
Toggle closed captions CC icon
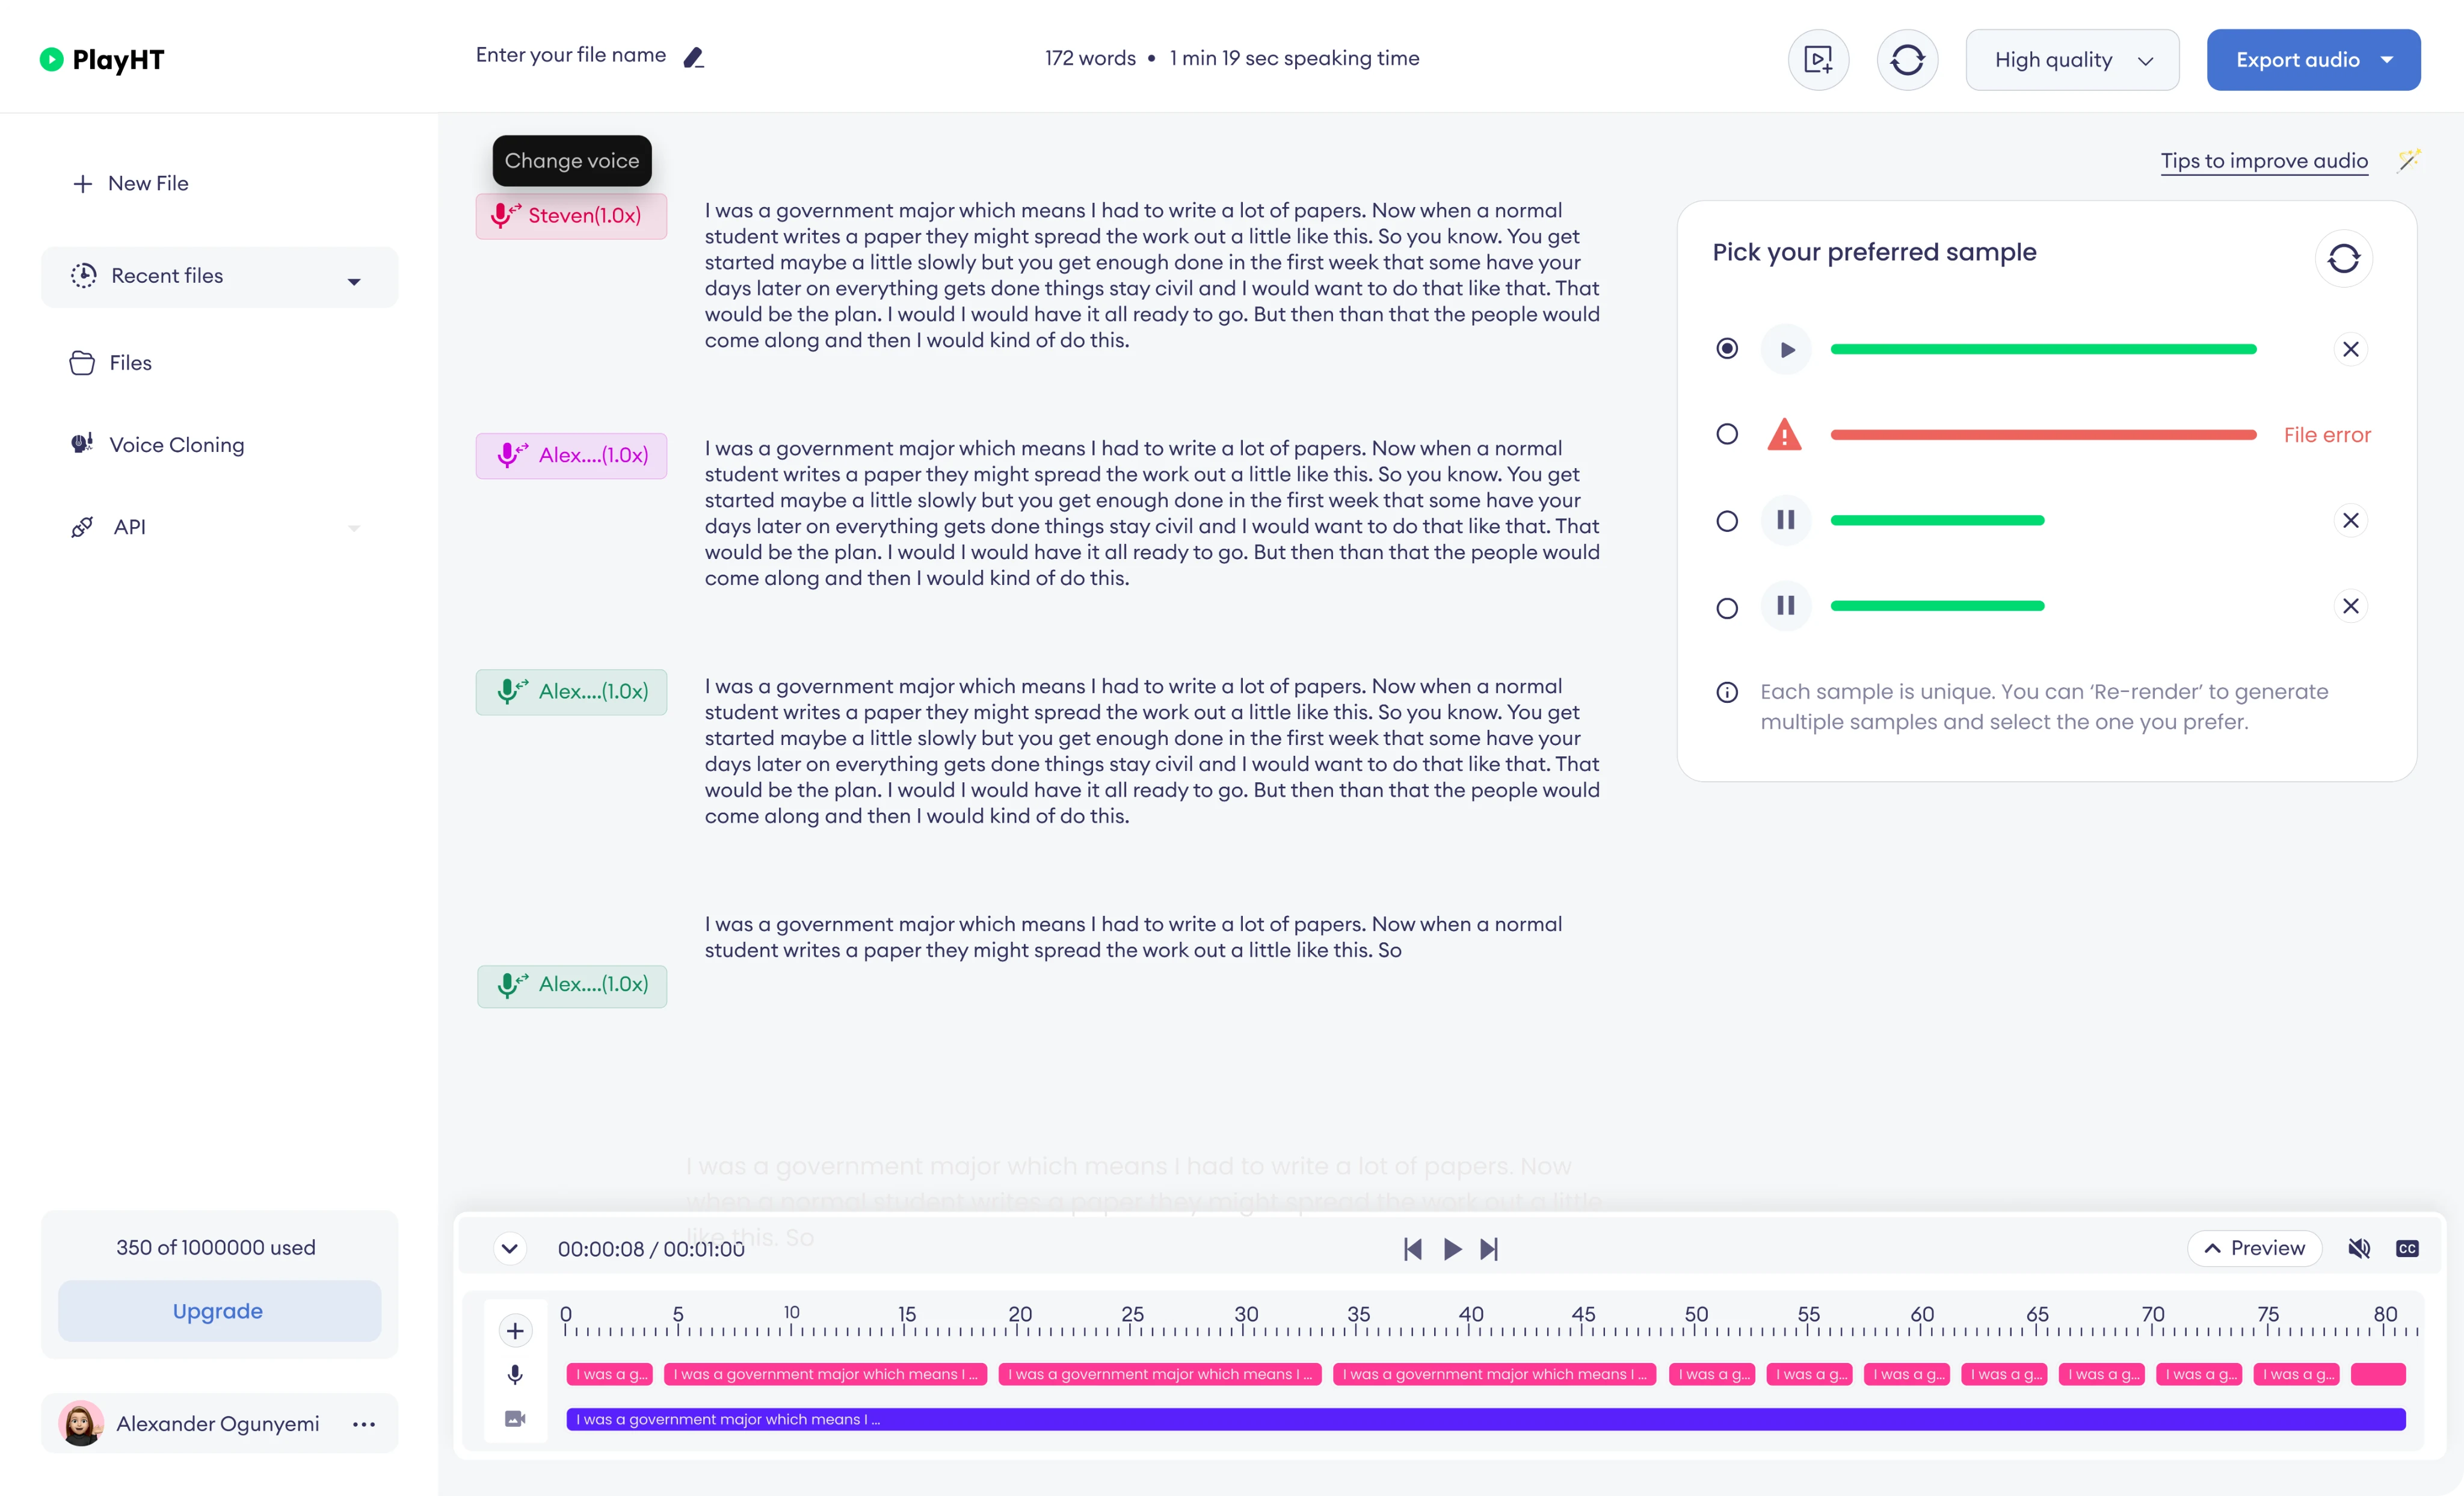(2407, 1249)
